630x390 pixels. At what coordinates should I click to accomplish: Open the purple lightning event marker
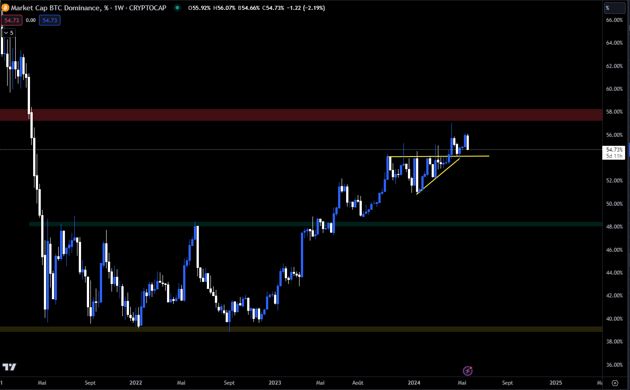[x=467, y=371]
